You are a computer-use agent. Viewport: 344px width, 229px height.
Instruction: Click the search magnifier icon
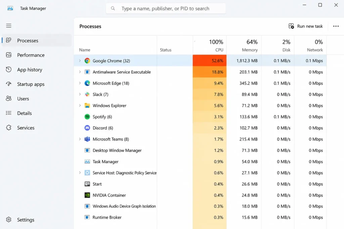coord(113,8)
